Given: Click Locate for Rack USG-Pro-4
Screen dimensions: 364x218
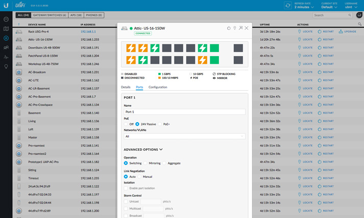Looking at the screenshot, I should point(305,32).
